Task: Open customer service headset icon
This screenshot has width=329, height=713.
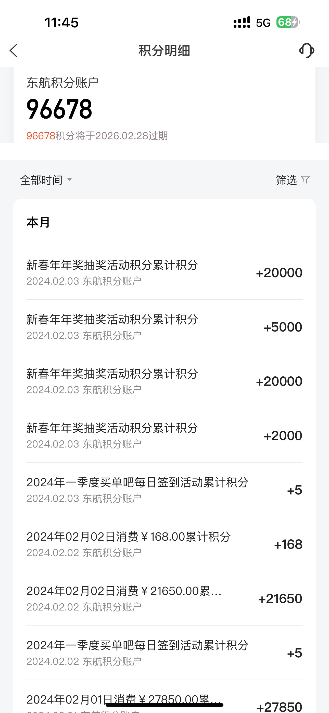Action: click(307, 50)
